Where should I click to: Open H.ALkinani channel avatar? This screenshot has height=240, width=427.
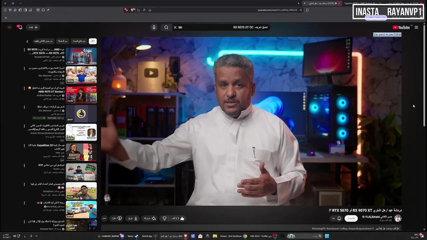click(x=398, y=218)
